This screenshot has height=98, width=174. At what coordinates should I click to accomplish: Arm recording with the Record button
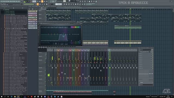(31, 2)
